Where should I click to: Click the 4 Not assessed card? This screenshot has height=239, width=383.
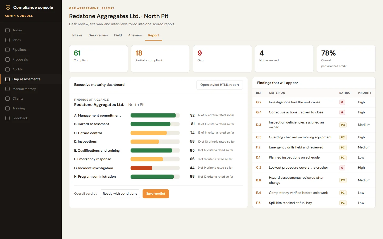(x=284, y=59)
